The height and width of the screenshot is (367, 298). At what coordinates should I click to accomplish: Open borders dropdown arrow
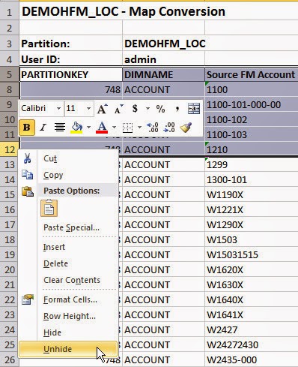point(139,128)
